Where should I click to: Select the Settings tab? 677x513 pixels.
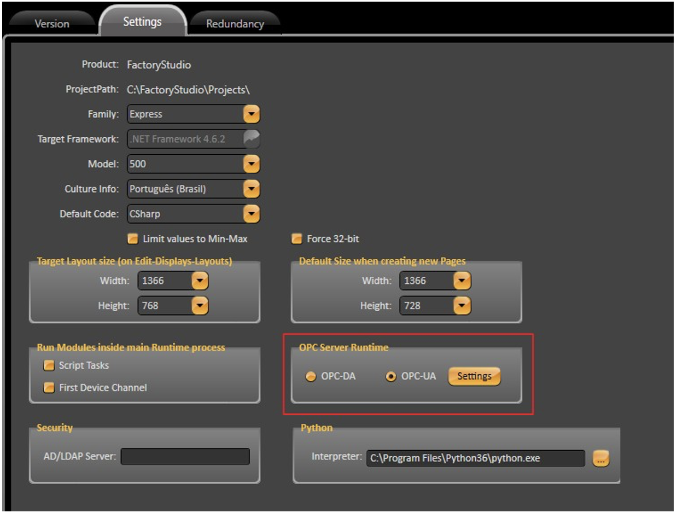coord(142,22)
